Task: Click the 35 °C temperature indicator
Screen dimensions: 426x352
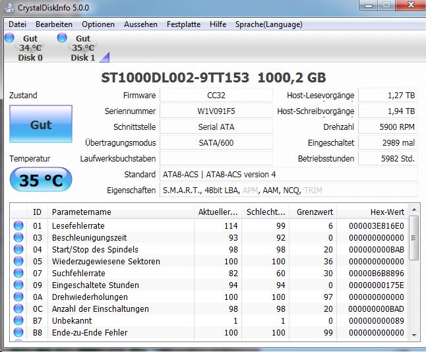Action: point(41,180)
